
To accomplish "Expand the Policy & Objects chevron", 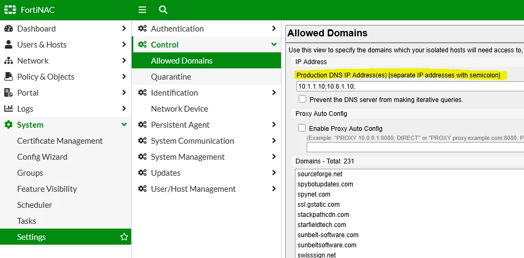I will [124, 77].
